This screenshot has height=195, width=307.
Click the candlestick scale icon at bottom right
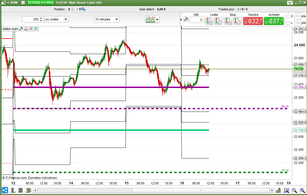(x=278, y=190)
